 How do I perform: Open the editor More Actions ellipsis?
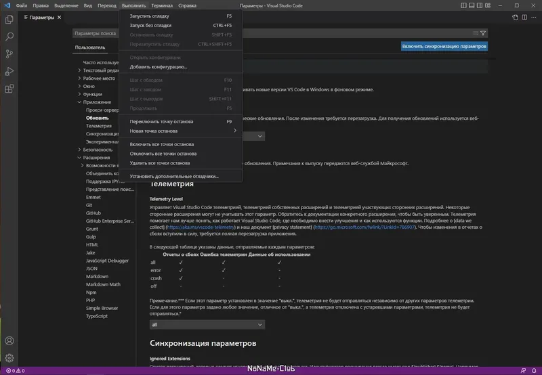tap(534, 18)
